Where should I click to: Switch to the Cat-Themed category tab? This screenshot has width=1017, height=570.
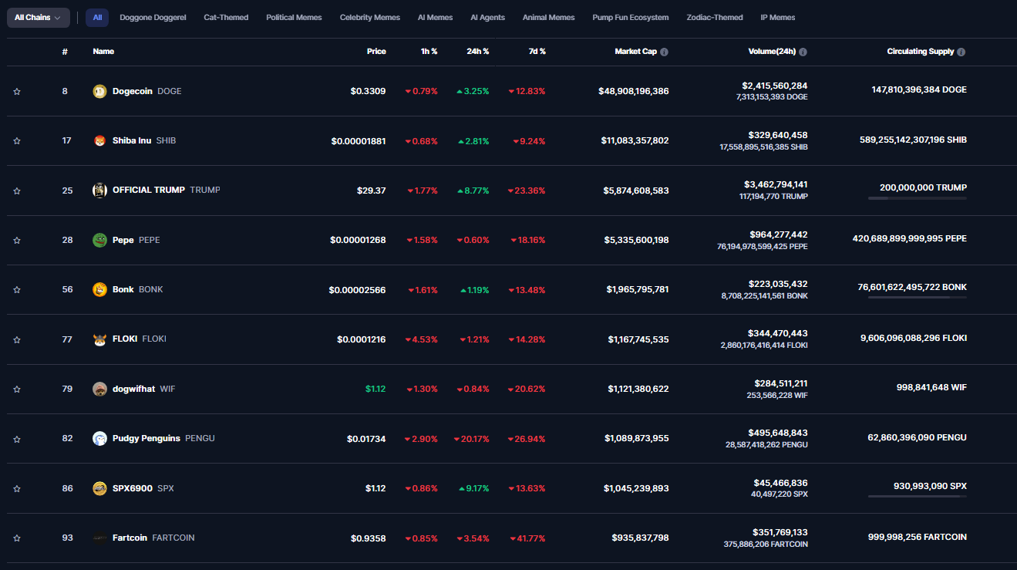pos(226,18)
